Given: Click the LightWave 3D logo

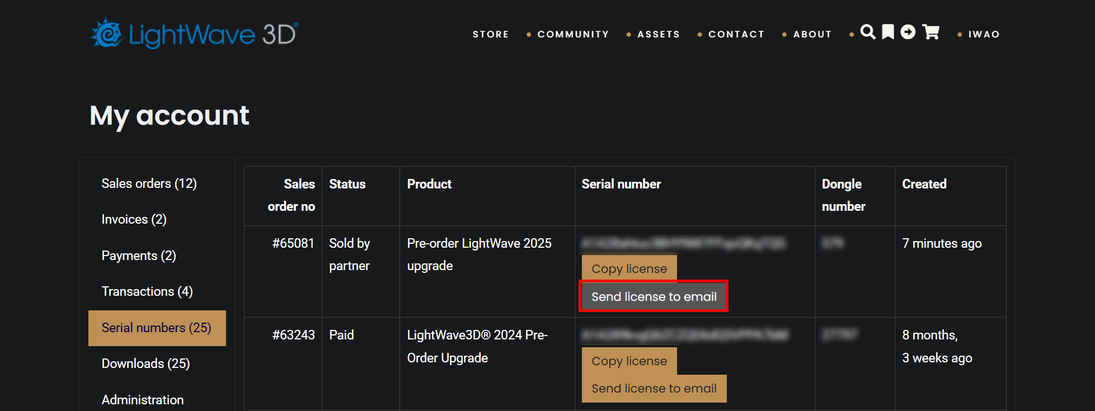Looking at the screenshot, I should point(194,34).
